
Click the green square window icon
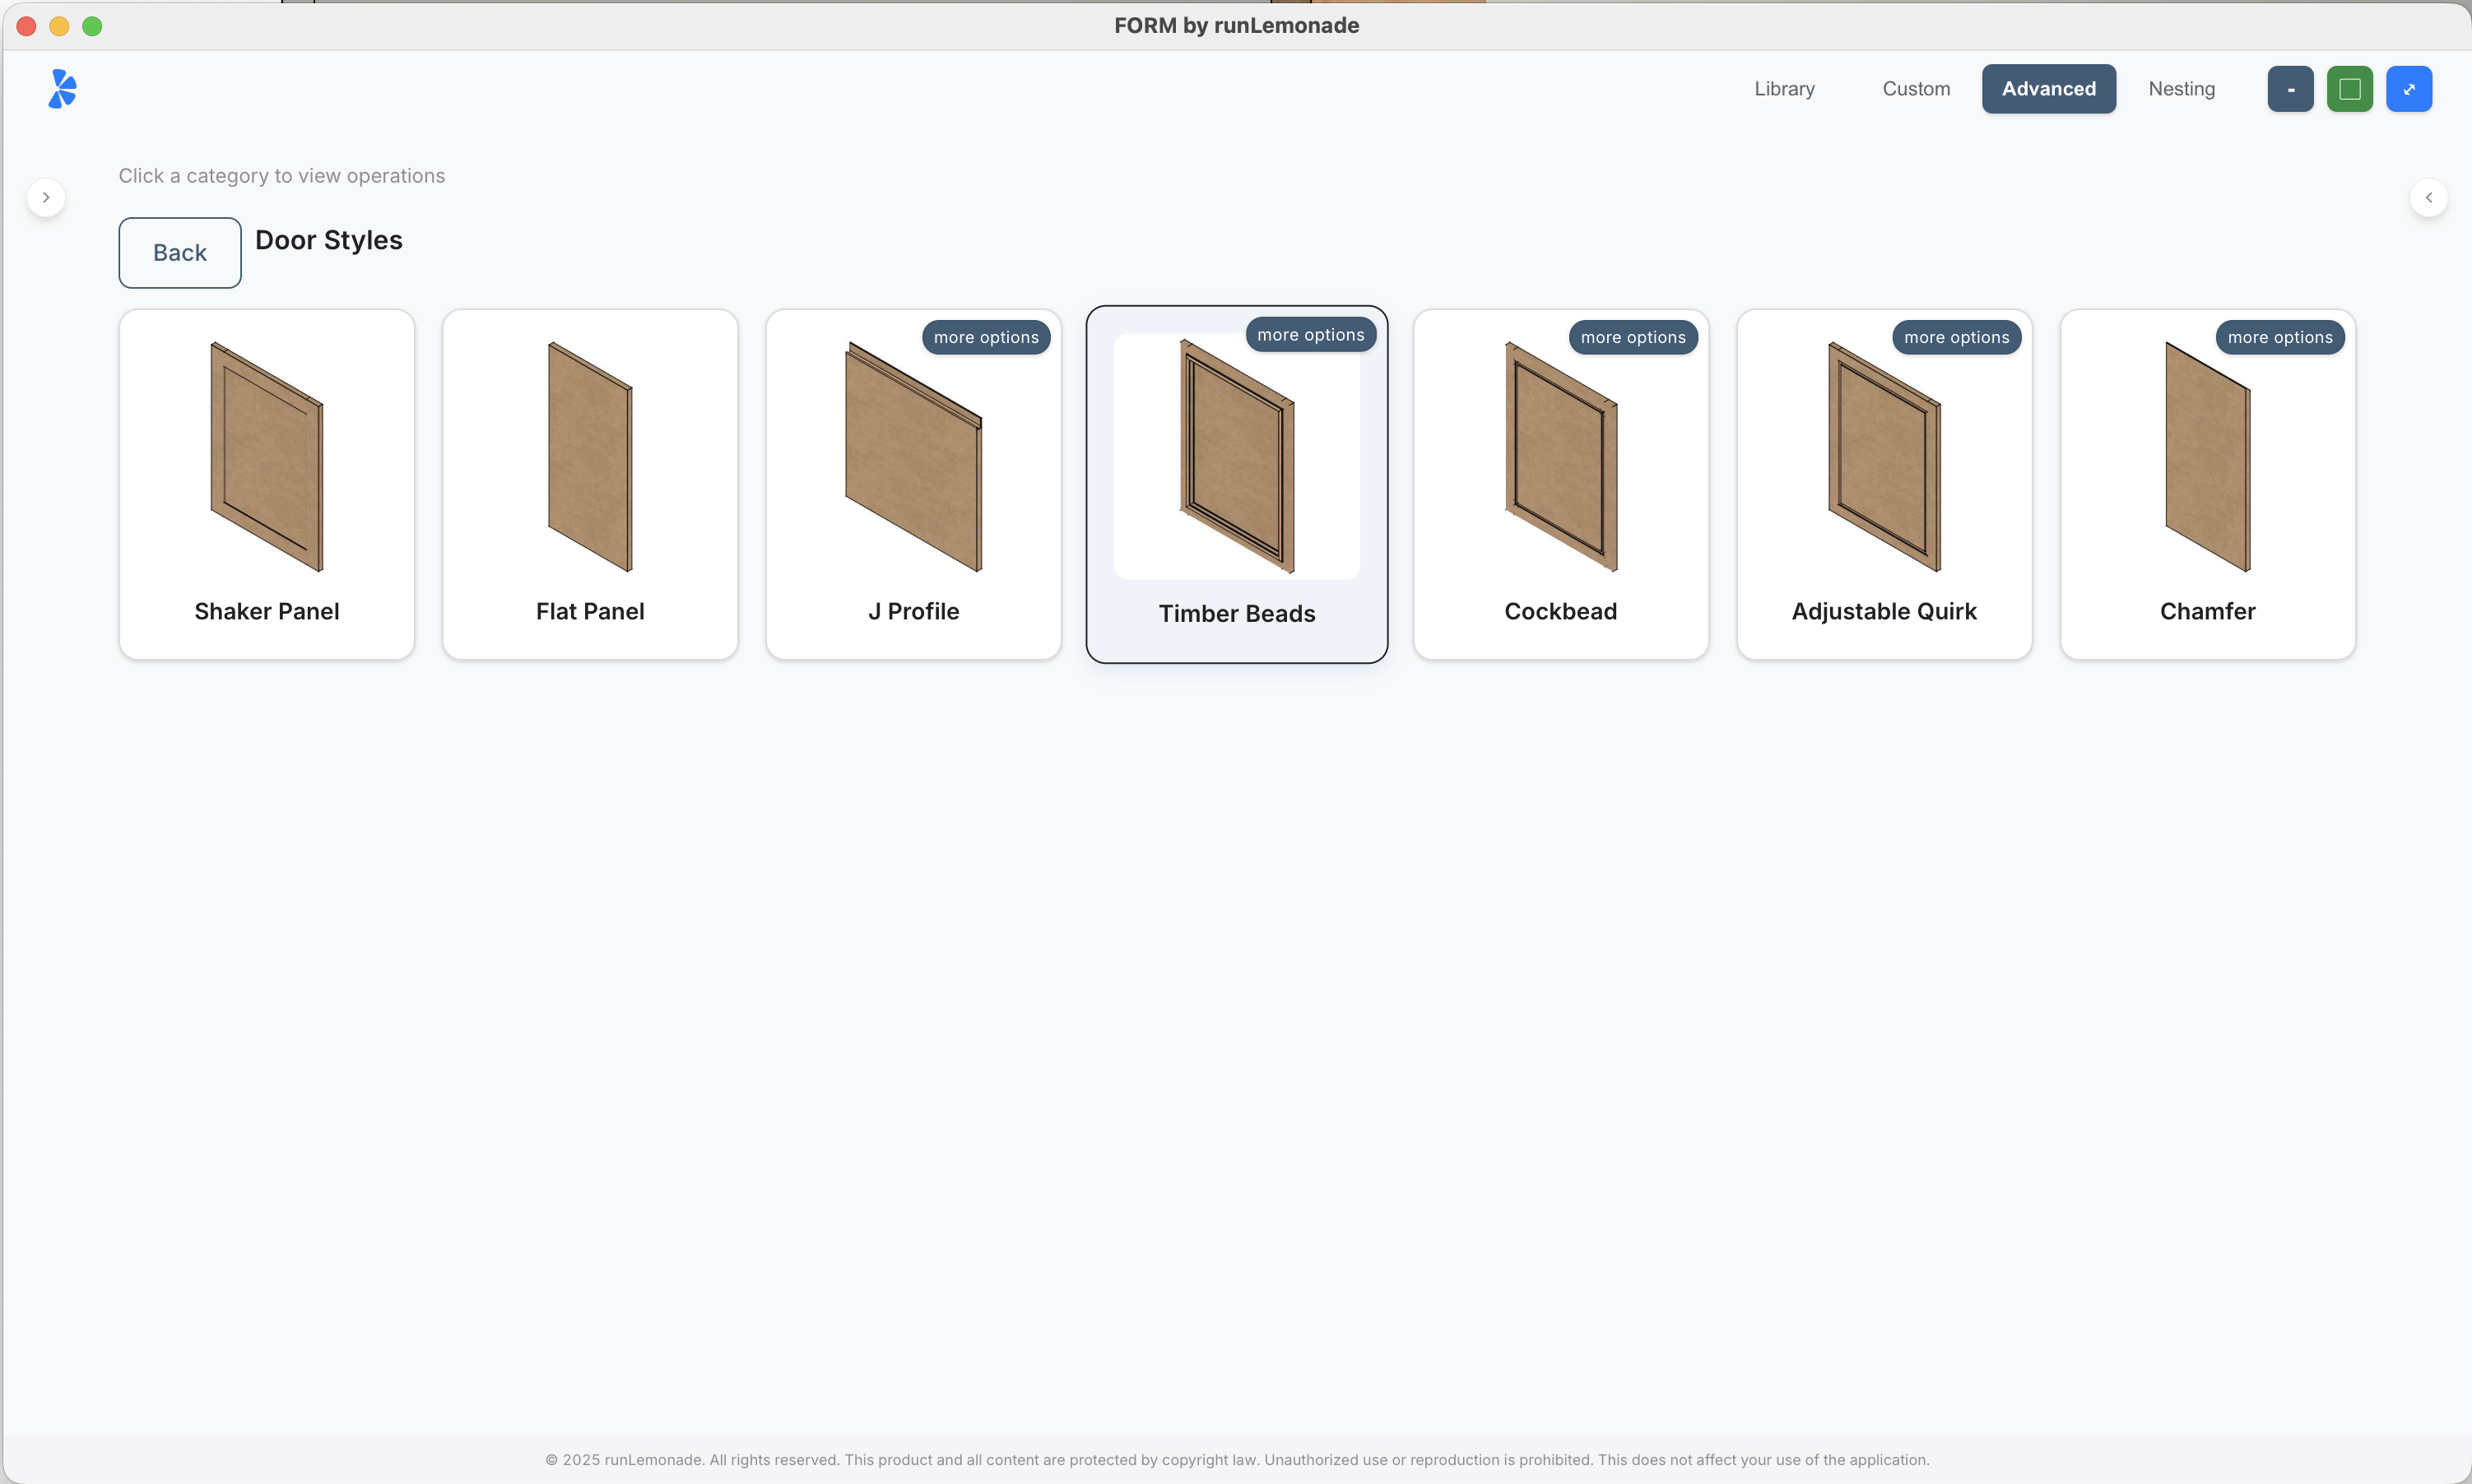tap(2349, 88)
